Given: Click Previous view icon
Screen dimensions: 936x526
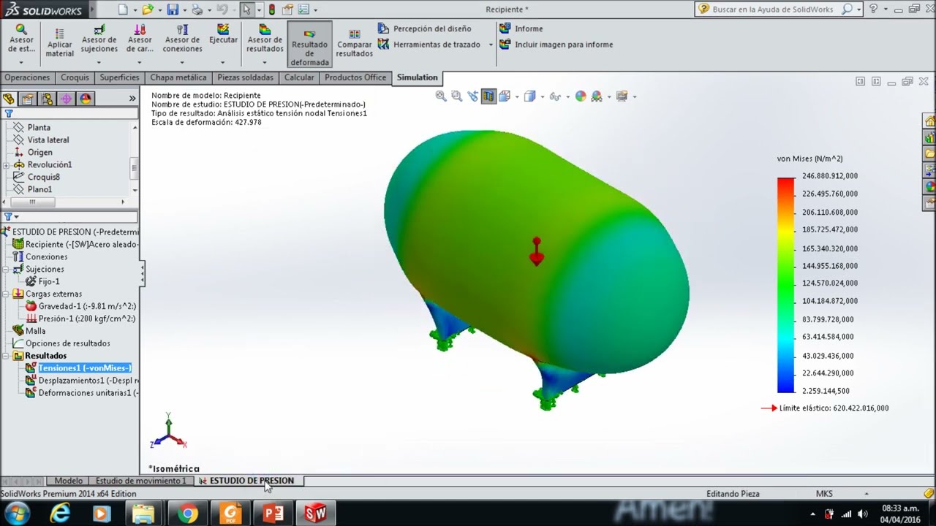Looking at the screenshot, I should [472, 96].
